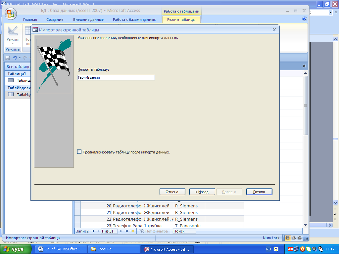The image size is (339, 254).
Task: Switch to PivotChart view icon in status bar
Action: click(300, 238)
